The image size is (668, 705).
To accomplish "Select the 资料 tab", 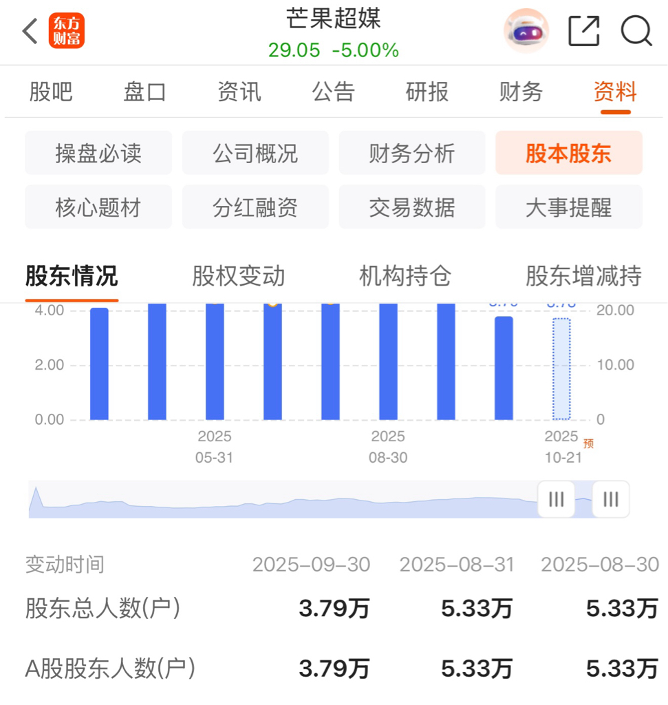I will tap(615, 92).
